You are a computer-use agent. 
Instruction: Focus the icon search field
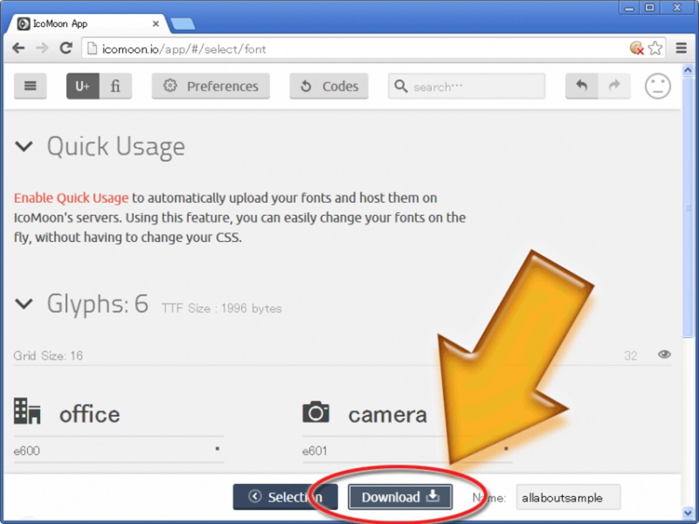click(467, 86)
